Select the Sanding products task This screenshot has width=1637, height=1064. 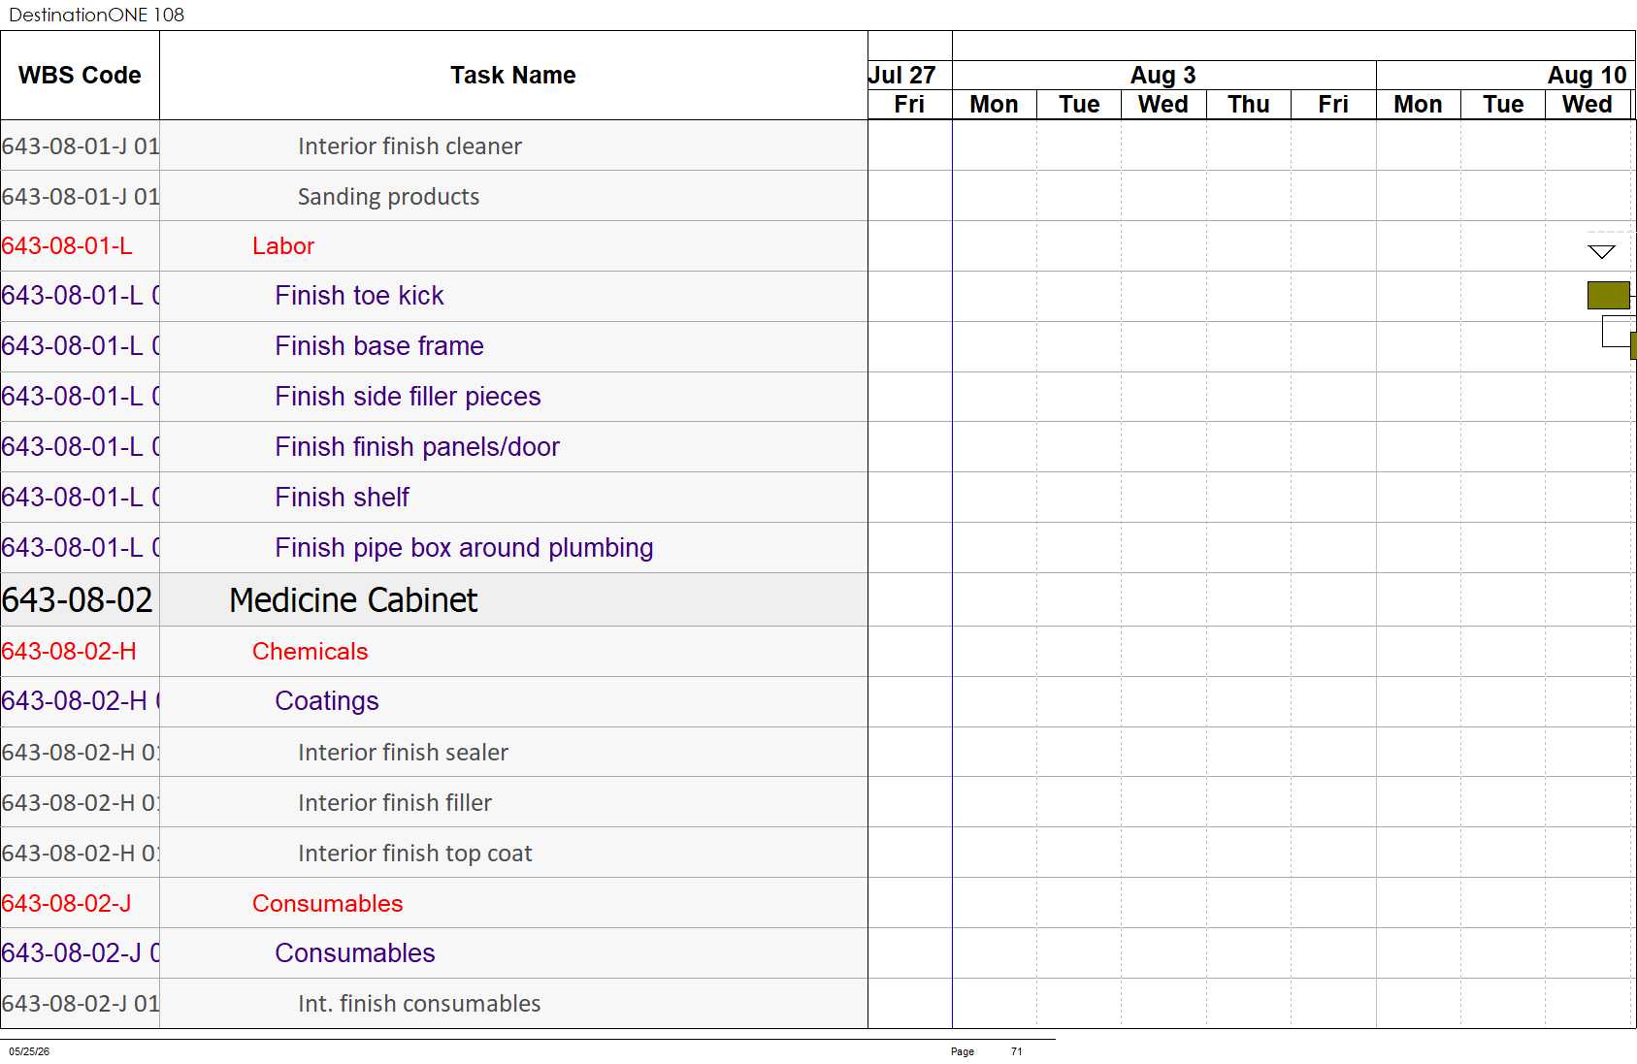coord(388,197)
